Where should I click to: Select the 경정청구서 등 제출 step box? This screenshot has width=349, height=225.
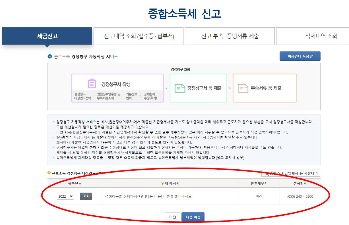point(198,88)
